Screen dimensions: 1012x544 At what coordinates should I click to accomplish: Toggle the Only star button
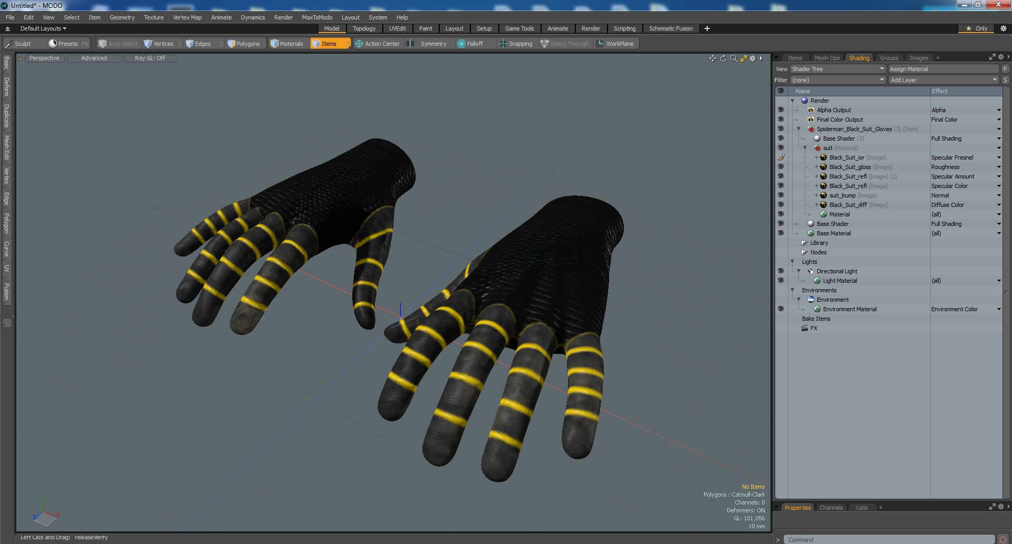tap(977, 28)
